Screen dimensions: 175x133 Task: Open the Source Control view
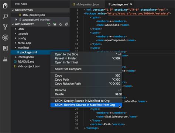(x=5, y=27)
